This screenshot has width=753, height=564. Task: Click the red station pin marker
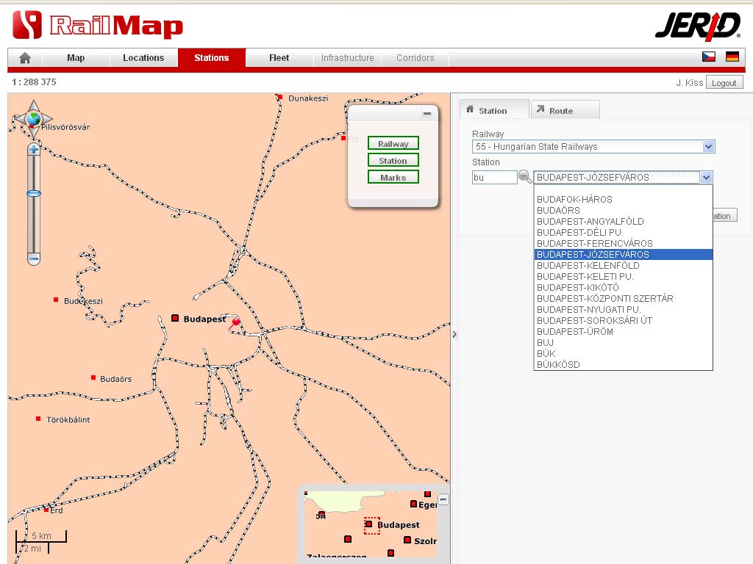236,322
